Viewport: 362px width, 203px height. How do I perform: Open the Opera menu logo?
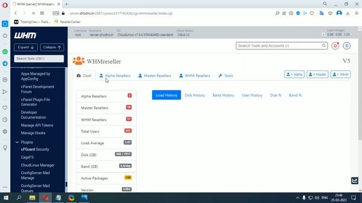[5, 5]
